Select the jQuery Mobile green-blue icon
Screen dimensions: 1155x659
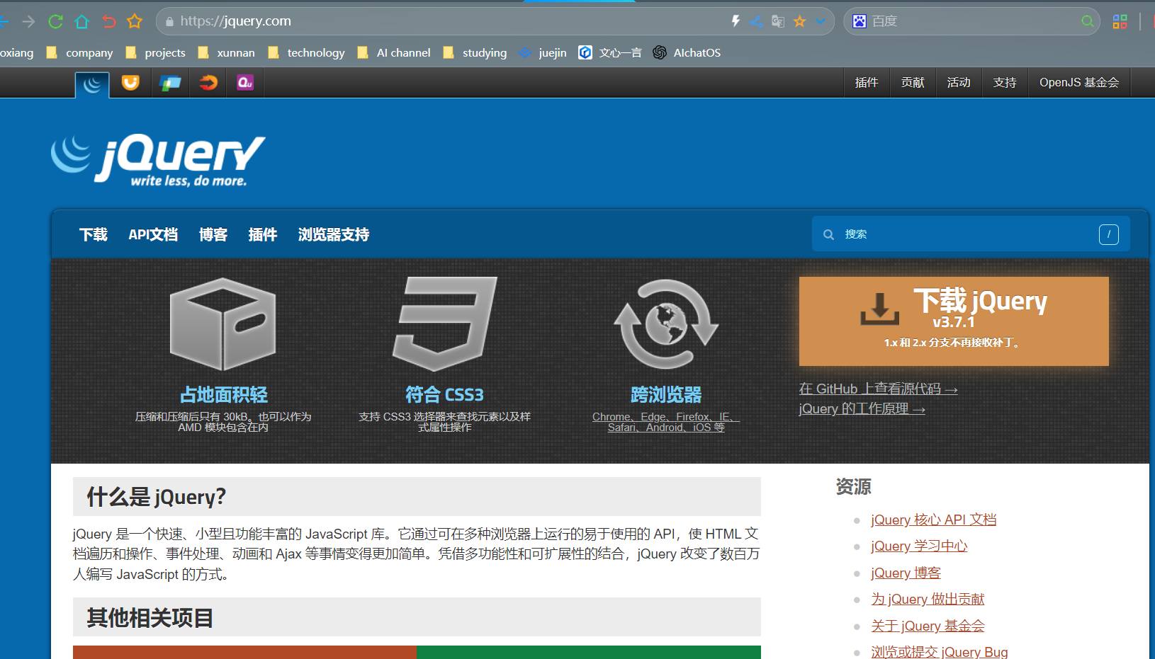(170, 83)
